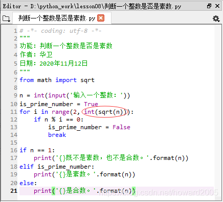Click the 功能 docstring description line
The image size is (223, 202).
tap(66, 46)
